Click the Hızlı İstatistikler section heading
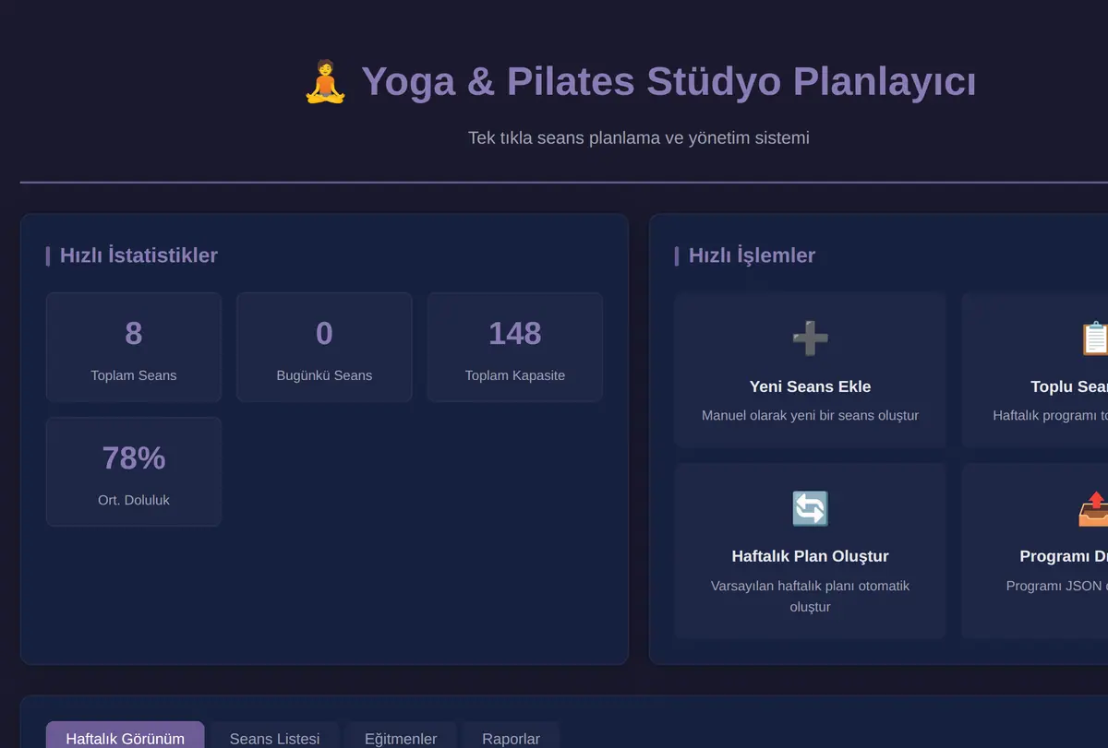Screen dimensions: 1108x748 click(138, 255)
